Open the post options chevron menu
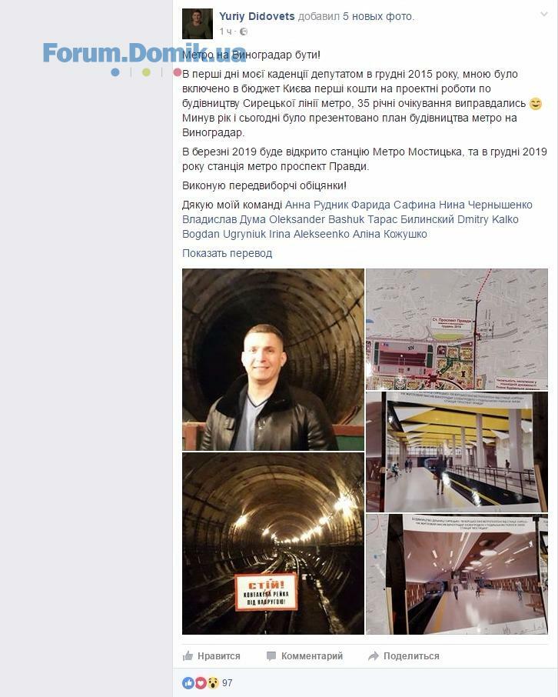The height and width of the screenshot is (697, 558). point(544,15)
